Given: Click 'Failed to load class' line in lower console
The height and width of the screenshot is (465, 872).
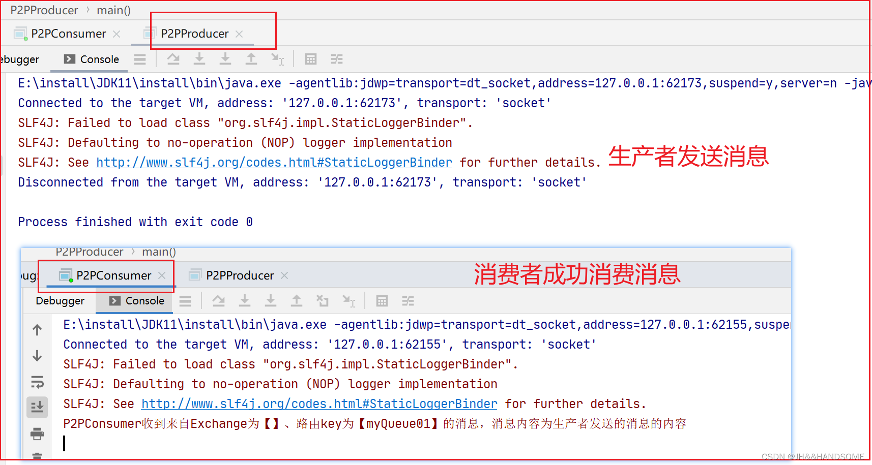Looking at the screenshot, I should click(290, 364).
